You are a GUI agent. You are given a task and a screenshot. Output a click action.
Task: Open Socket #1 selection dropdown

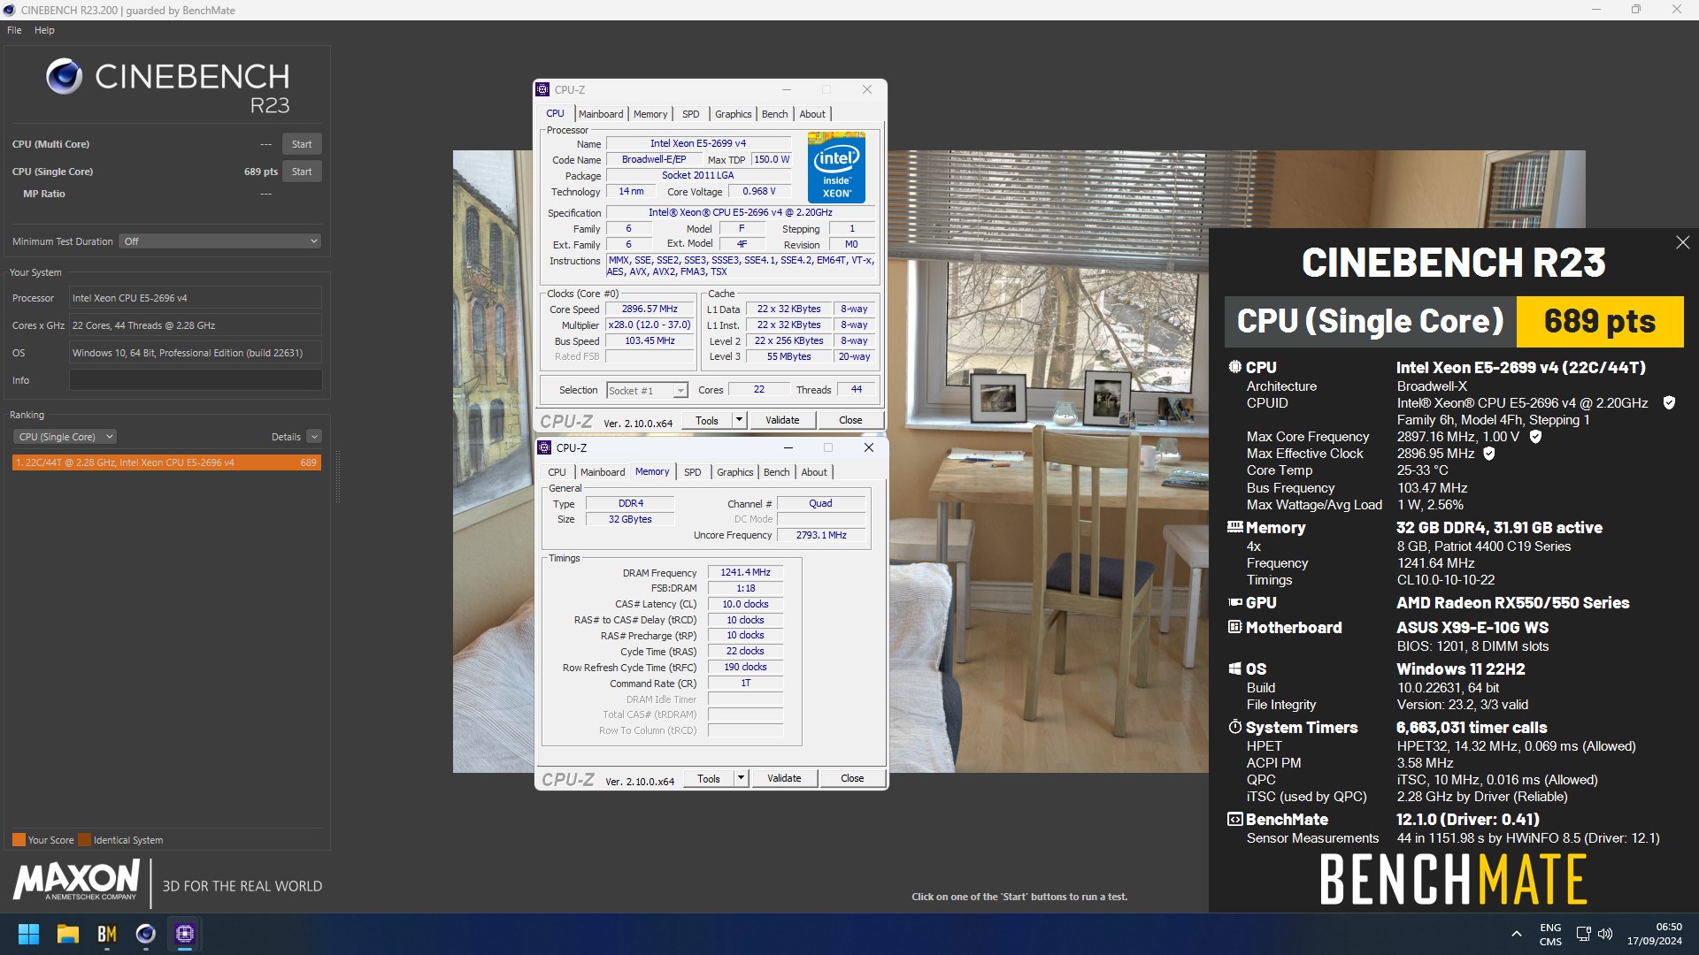(647, 390)
